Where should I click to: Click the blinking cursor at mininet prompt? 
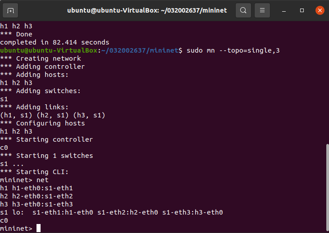click(x=38, y=229)
